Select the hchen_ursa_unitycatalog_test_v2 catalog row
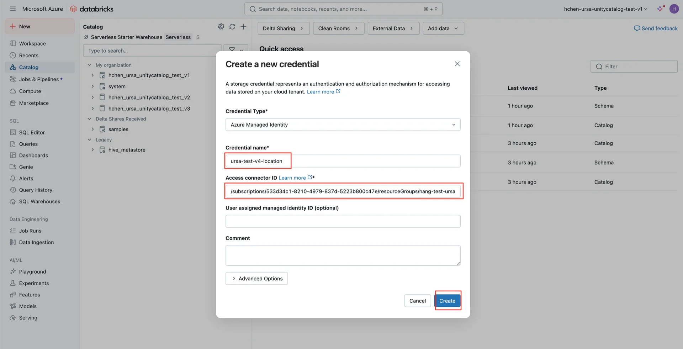This screenshot has height=349, width=683. point(149,97)
